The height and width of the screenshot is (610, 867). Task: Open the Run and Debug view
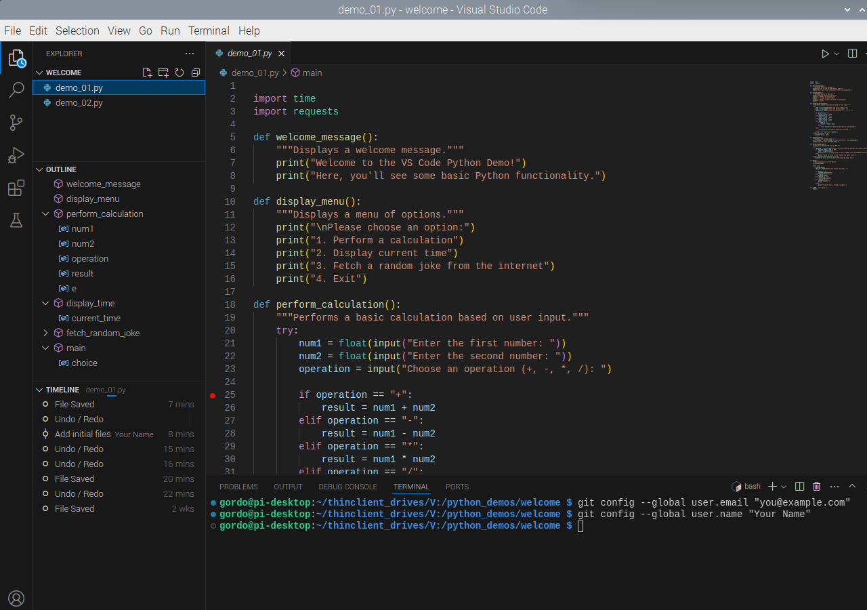coord(16,155)
